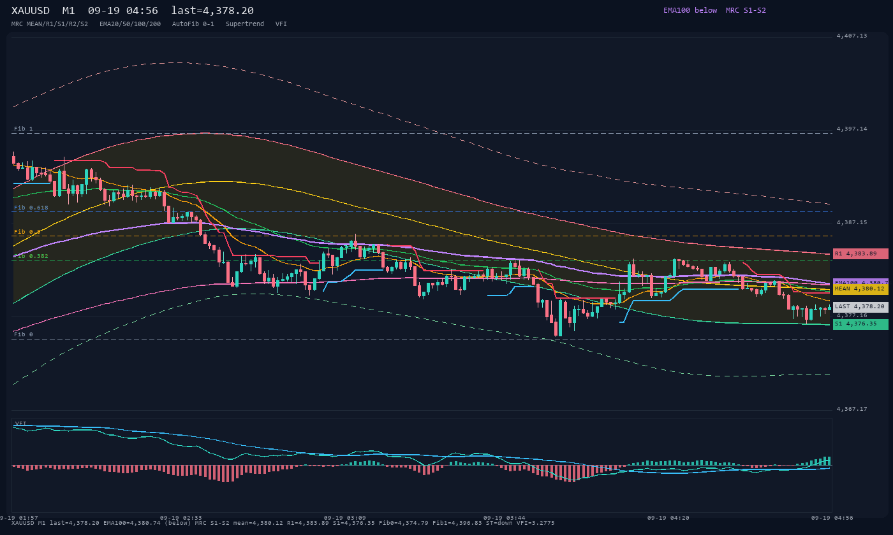Click the R1 4,383.89 price tag

860,253
